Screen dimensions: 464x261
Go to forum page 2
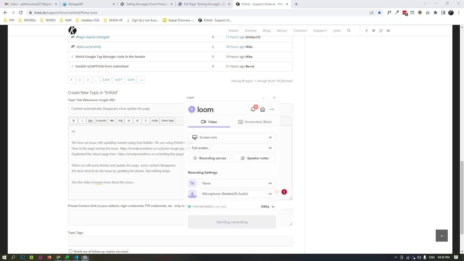80,80
